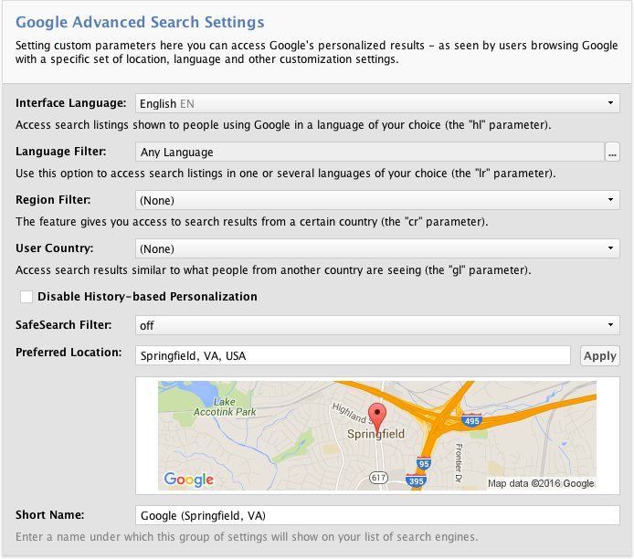The width and height of the screenshot is (634, 559).
Task: Click the Any Language filter field
Action: pyautogui.click(x=370, y=152)
